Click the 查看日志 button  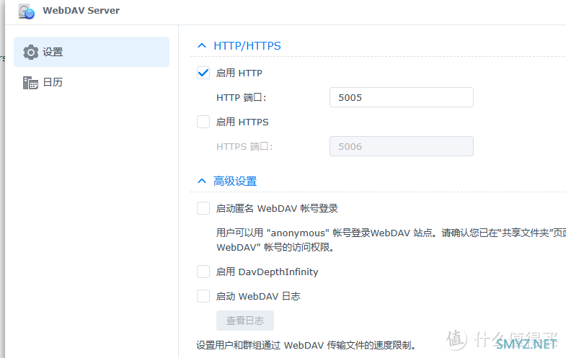(245, 321)
